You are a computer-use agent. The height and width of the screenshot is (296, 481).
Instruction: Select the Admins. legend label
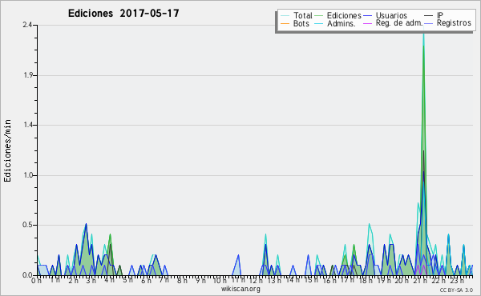tap(342, 23)
